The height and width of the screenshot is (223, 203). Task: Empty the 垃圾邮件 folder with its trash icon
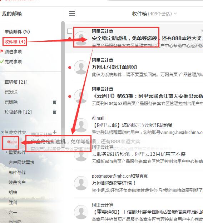(55, 112)
